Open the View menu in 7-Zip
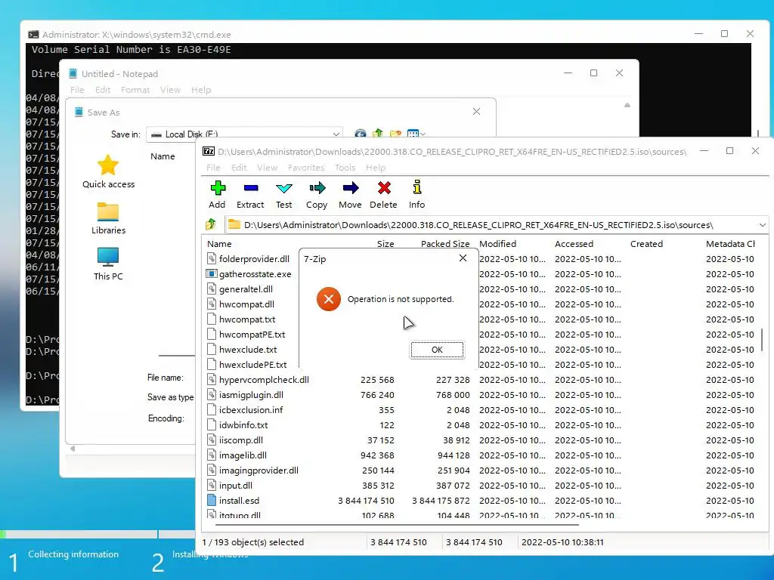 tap(267, 168)
